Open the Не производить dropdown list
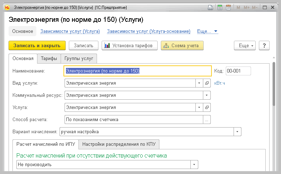281x174 pixels. pyautogui.click(x=194, y=164)
